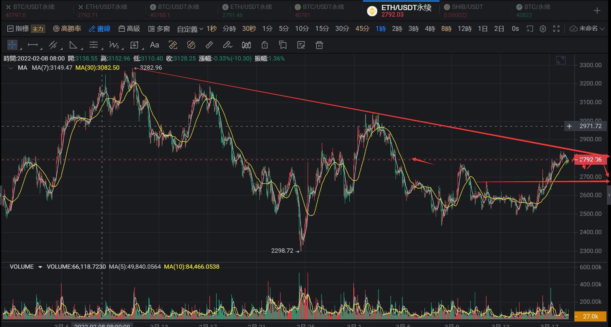The height and width of the screenshot is (327, 611).
Task: Click the MA(30) yellow legend label
Action: pos(98,68)
